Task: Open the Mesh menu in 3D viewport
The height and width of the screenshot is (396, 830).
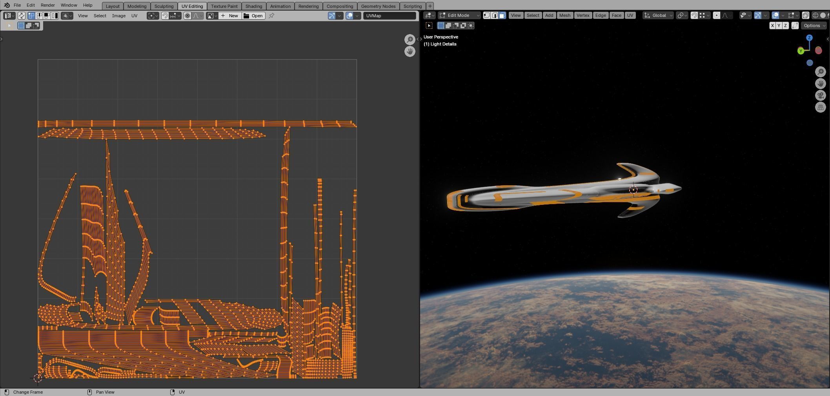Action: pyautogui.click(x=565, y=15)
